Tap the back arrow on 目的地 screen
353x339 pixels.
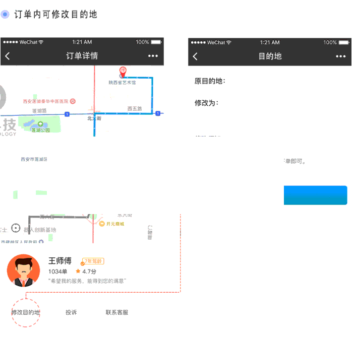tap(195, 56)
